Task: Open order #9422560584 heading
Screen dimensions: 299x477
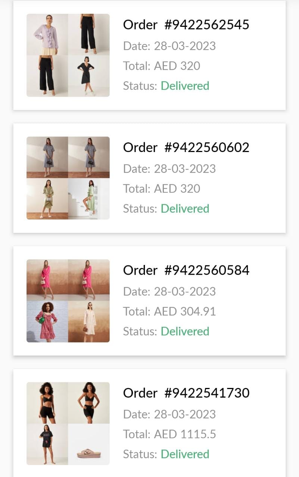Action: [x=186, y=270]
